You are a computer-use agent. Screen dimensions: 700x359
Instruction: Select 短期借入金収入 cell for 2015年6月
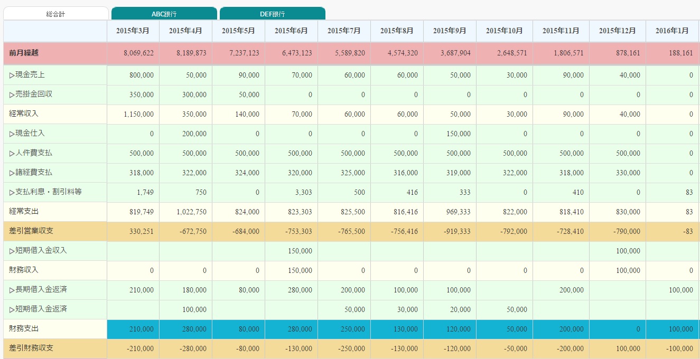[x=291, y=251]
